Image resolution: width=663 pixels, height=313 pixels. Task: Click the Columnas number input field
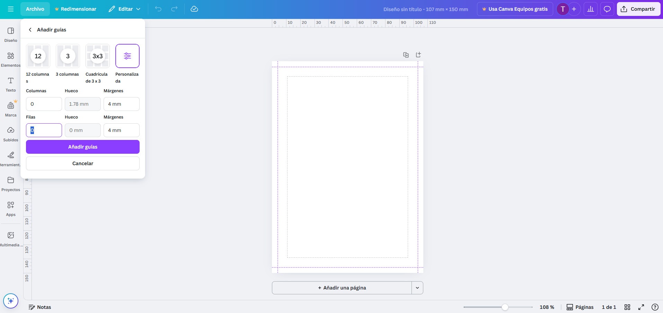44,104
